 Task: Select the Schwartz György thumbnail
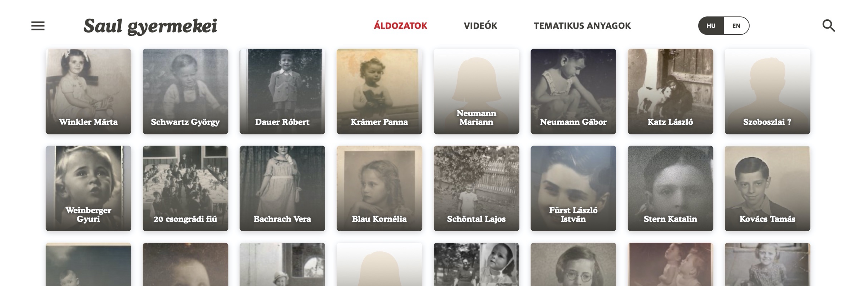pyautogui.click(x=186, y=92)
